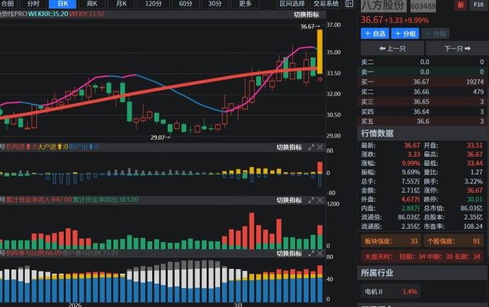Switch to the 周K tab
Image resolution: width=489 pixels, height=307 pixels.
tap(92, 4)
